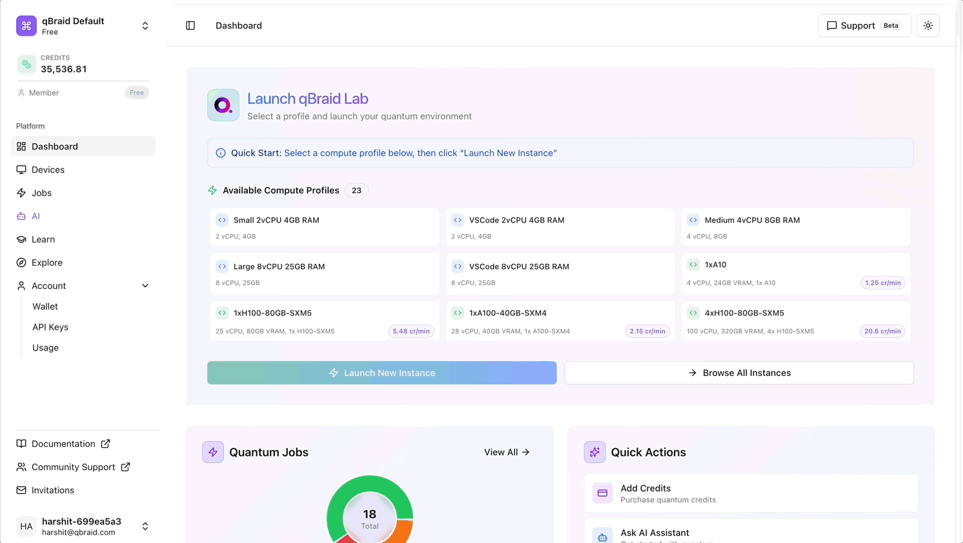Open the Community Support external link
963x543 pixels.
click(73, 467)
